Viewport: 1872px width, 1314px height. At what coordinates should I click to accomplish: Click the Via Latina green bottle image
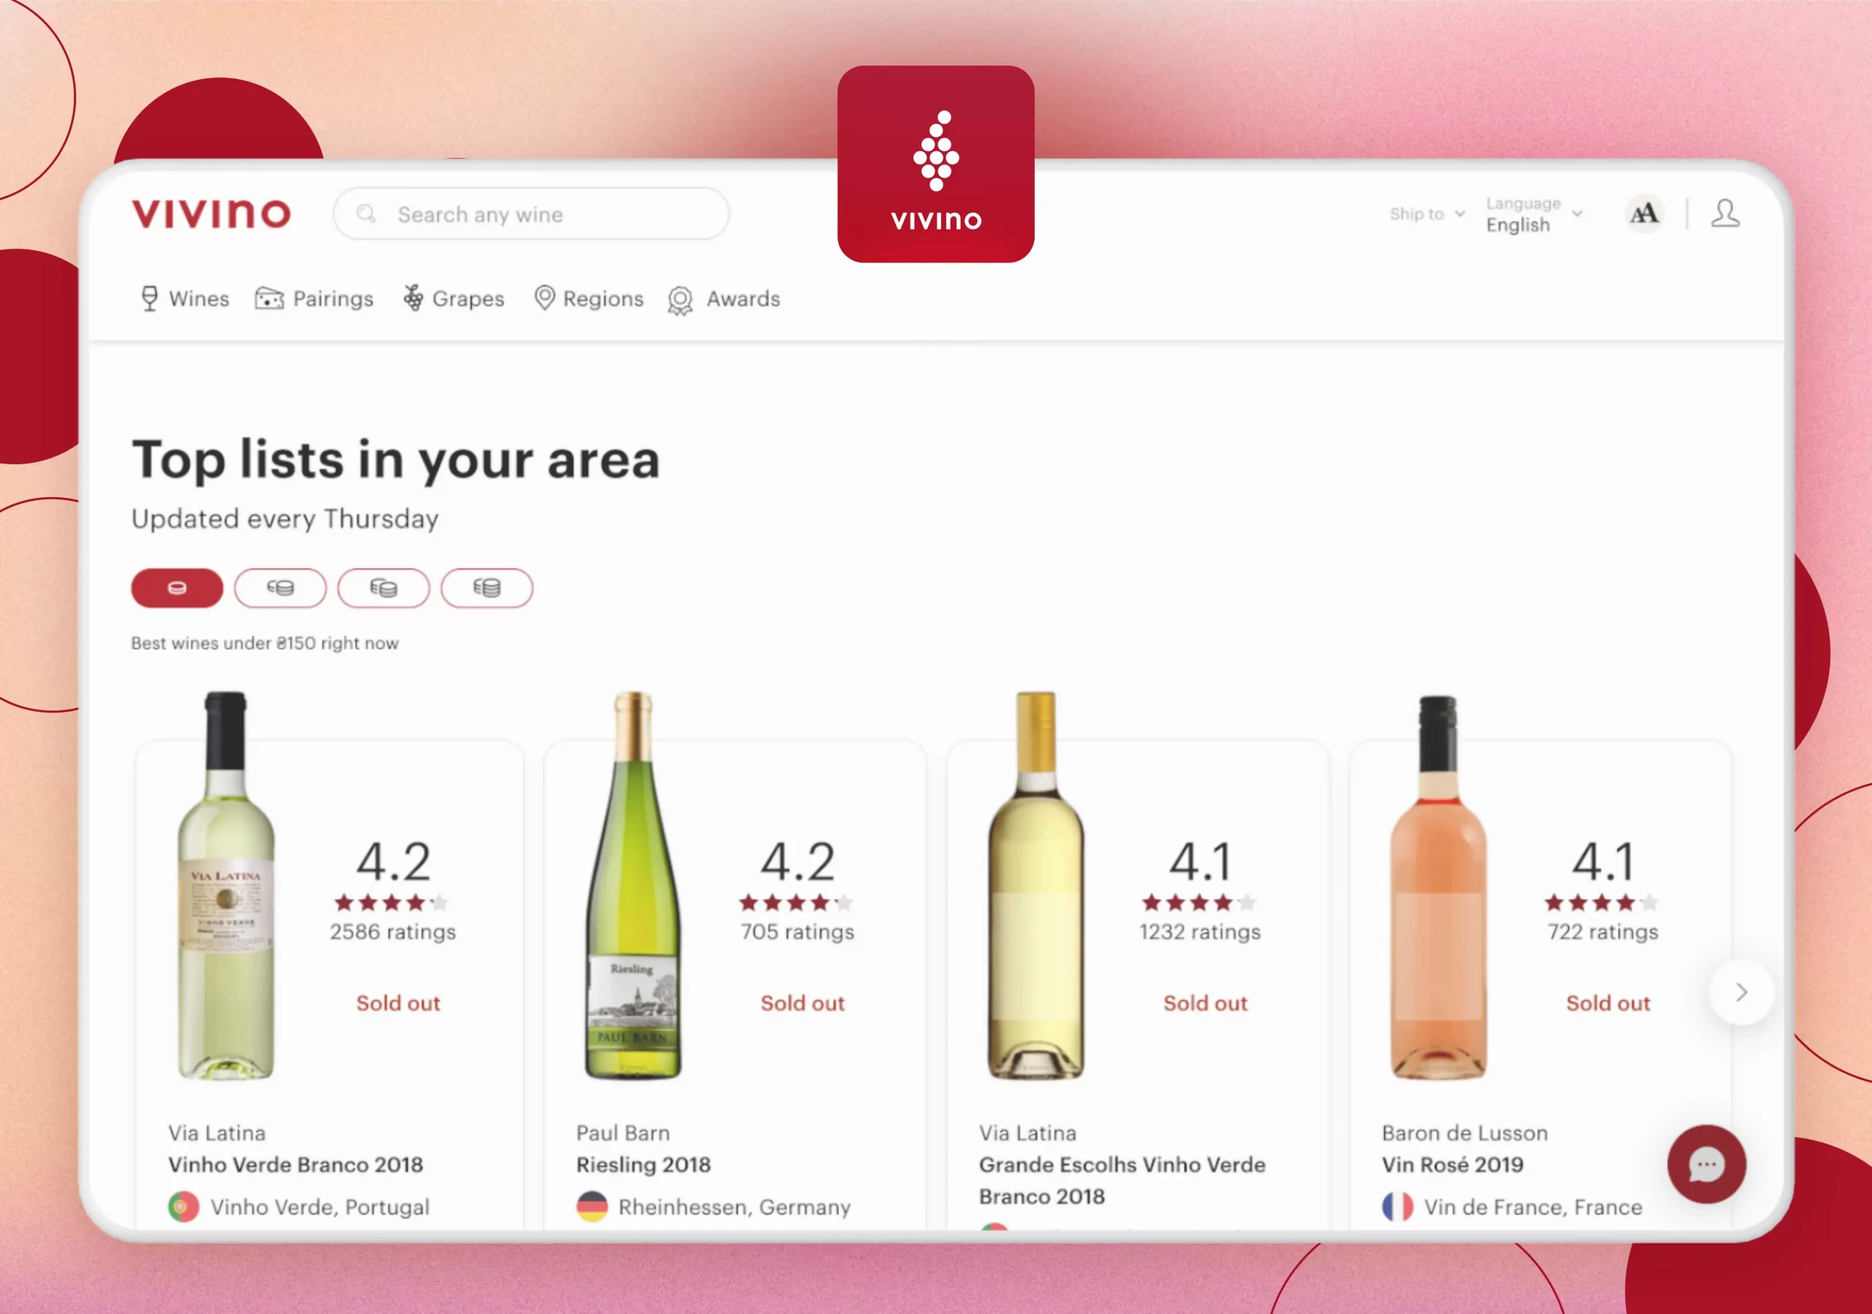pos(226,886)
